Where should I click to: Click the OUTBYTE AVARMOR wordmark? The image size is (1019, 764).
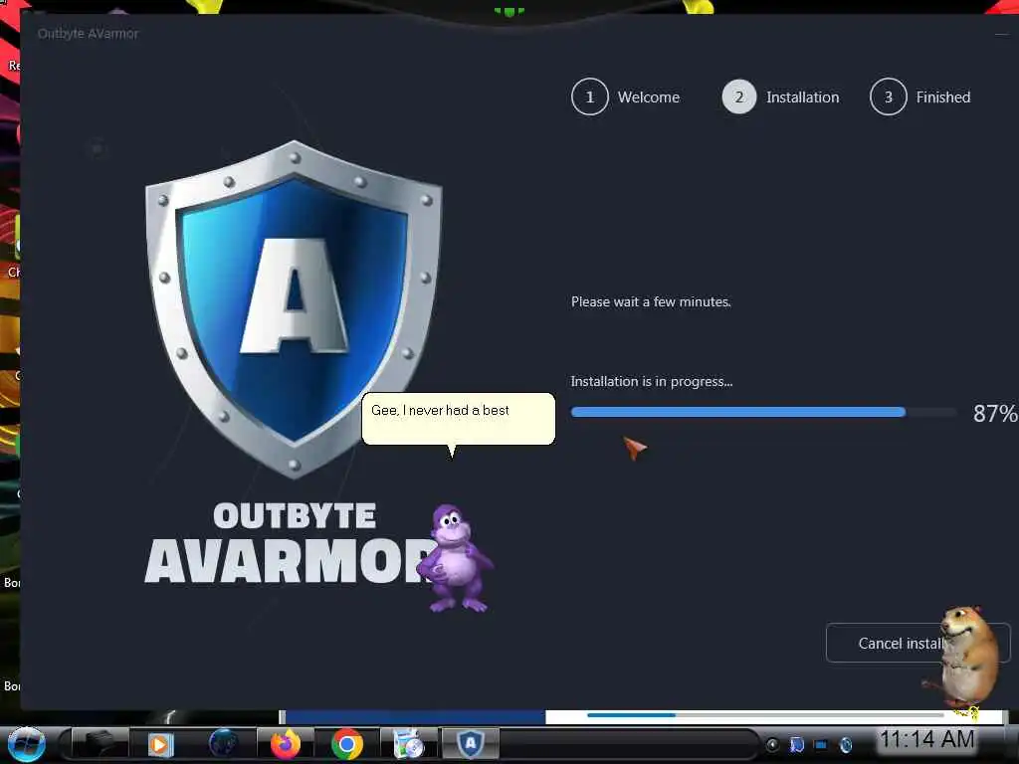[x=292, y=542]
